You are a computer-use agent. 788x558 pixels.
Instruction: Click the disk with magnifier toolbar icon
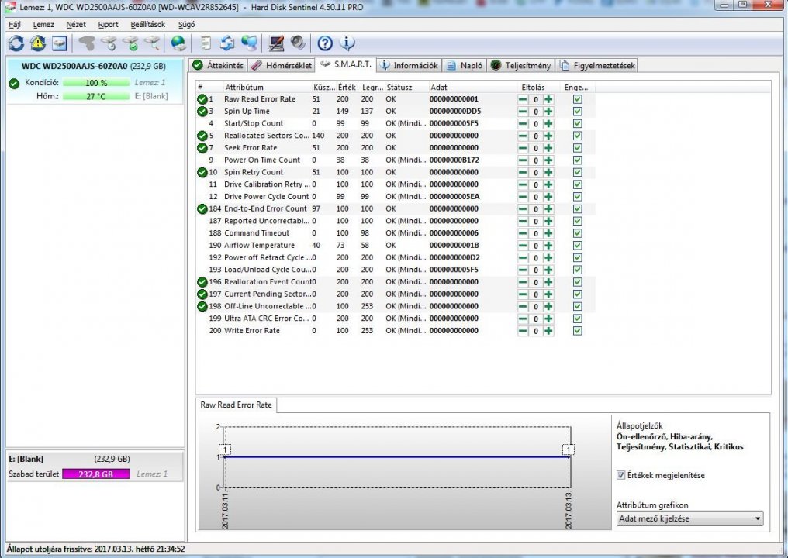(x=151, y=43)
